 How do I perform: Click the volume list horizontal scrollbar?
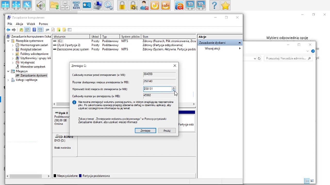point(124,104)
